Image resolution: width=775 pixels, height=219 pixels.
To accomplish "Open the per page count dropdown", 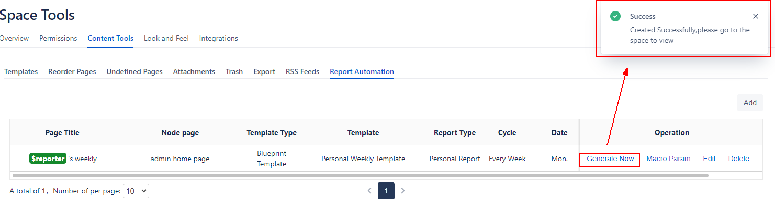I will 136,191.
